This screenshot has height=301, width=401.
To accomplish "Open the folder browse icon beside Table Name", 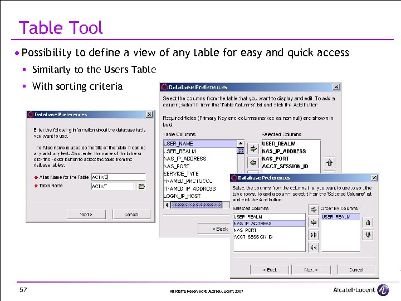I will [x=141, y=186].
